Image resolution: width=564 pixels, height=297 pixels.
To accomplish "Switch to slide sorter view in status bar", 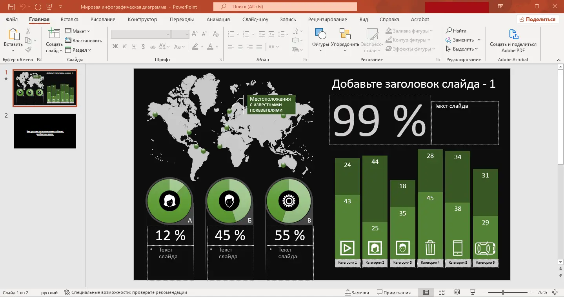I will pyautogui.click(x=441, y=292).
